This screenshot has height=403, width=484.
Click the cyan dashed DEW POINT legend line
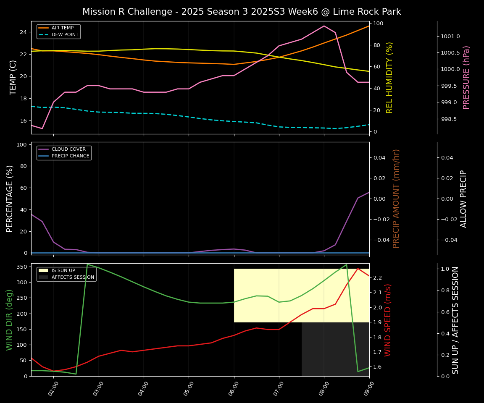click(x=44, y=34)
